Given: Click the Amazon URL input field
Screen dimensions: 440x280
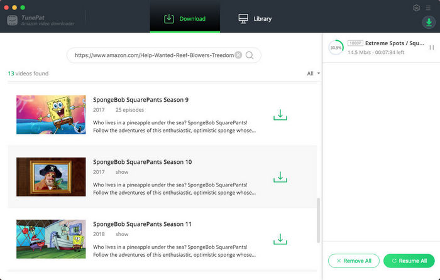Looking at the screenshot, I should [153, 55].
